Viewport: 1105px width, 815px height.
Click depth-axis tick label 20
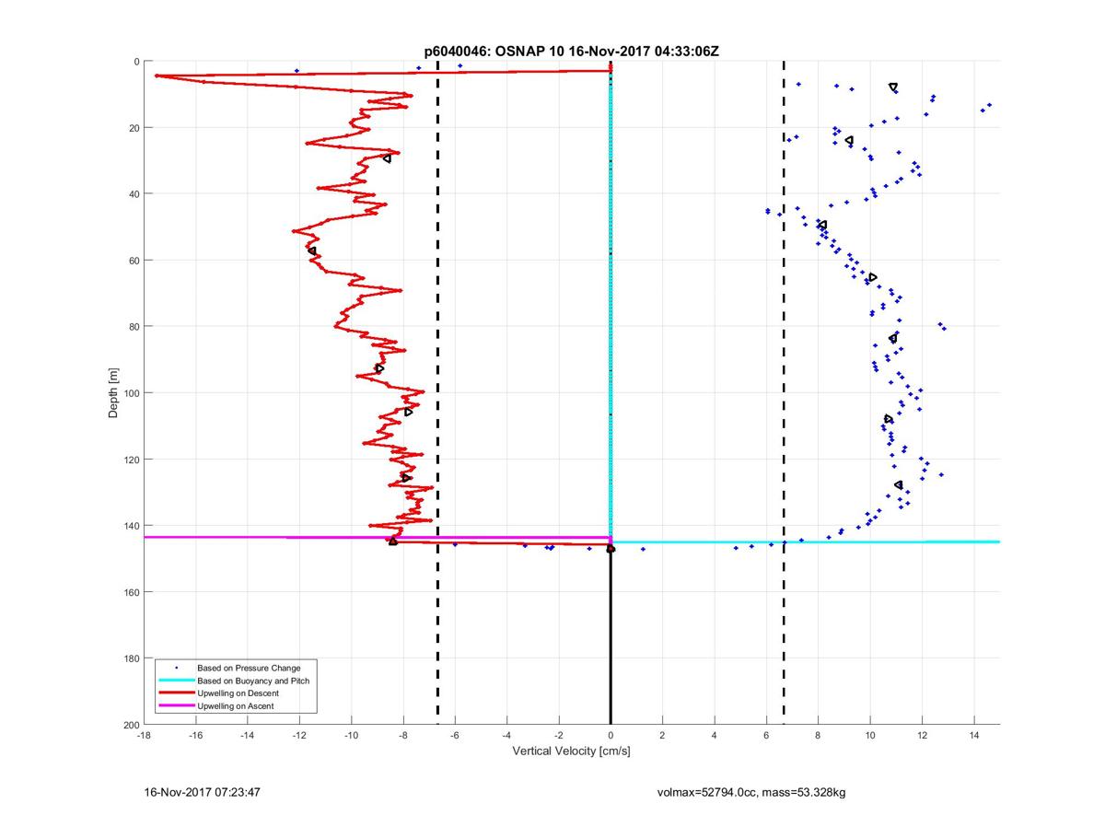tap(134, 128)
